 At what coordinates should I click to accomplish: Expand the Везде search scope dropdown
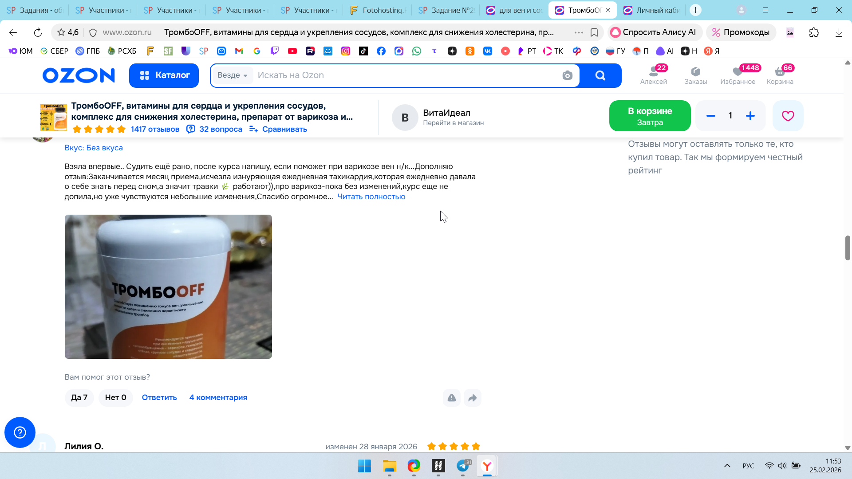(232, 75)
